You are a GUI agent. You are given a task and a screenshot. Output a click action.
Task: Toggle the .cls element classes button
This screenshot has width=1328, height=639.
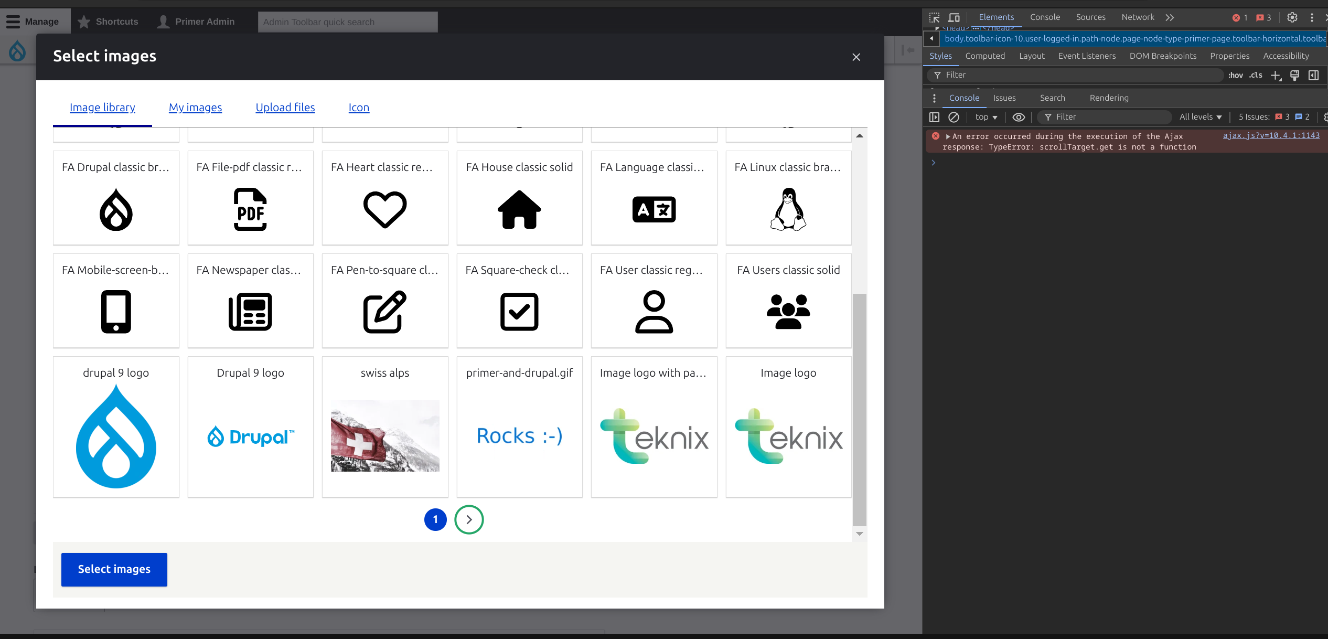[x=1256, y=76]
